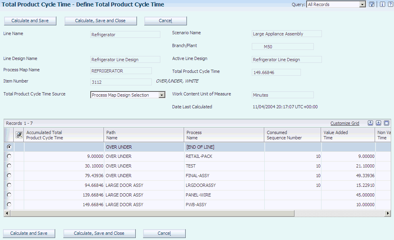Select the RETAIL-PACK row radio button
394x240 pixels.
[x=9, y=156]
